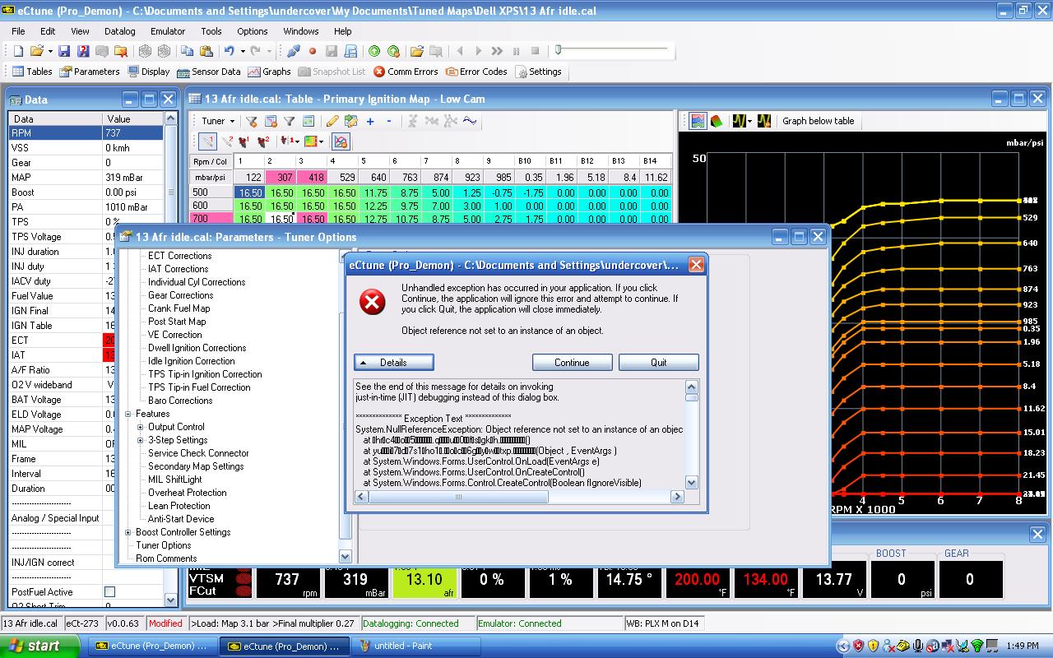Click the first green upload circle icon

click(x=374, y=51)
